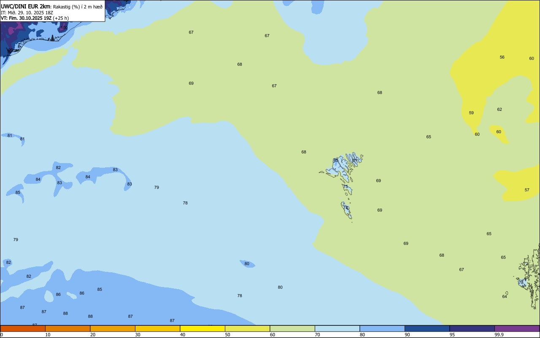Click the humidity value '62' on the map
Viewport: 540px width, 338px height.
(x=499, y=110)
